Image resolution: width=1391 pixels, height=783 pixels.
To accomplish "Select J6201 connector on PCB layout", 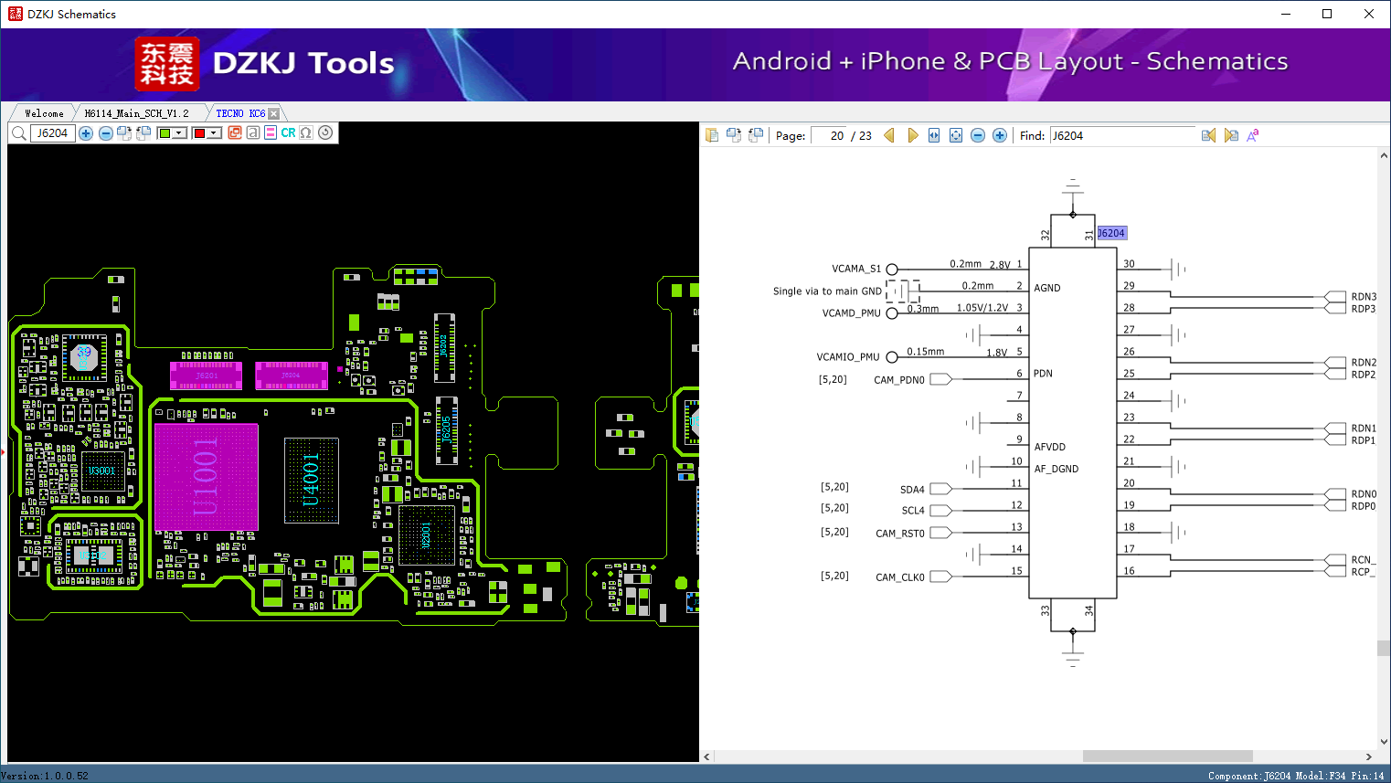I will [x=207, y=376].
